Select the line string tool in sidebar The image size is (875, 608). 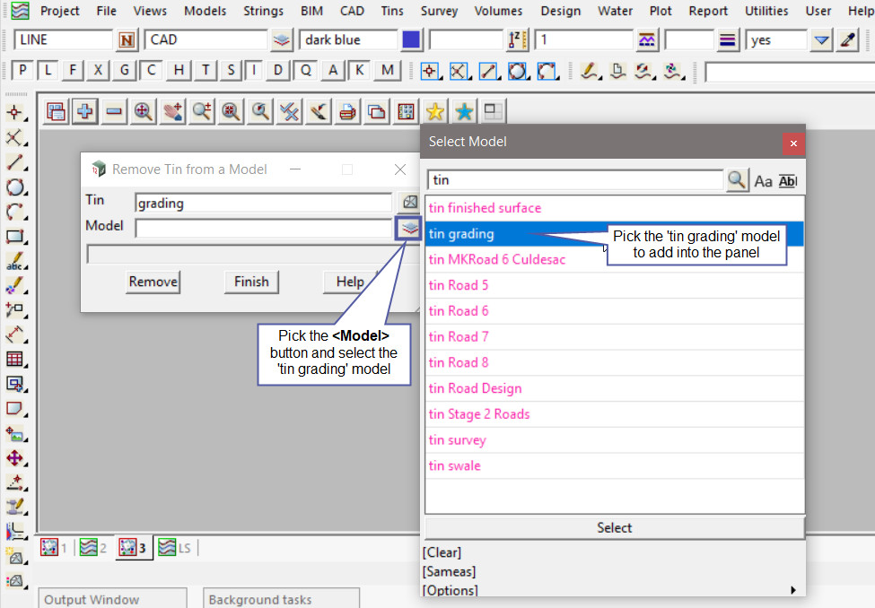(14, 162)
